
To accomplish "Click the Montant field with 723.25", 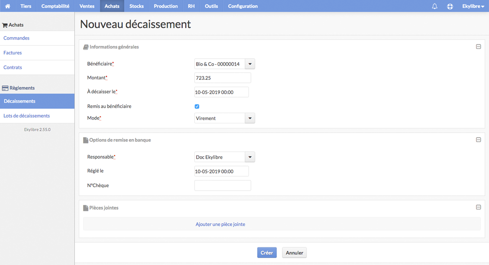I will coord(222,78).
